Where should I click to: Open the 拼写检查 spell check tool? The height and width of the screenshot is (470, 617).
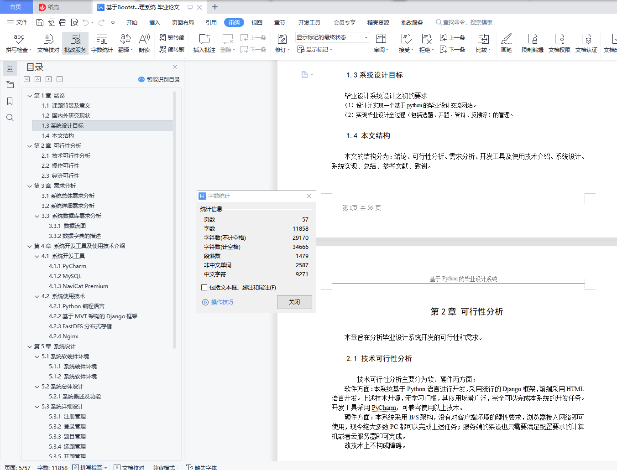point(19,44)
